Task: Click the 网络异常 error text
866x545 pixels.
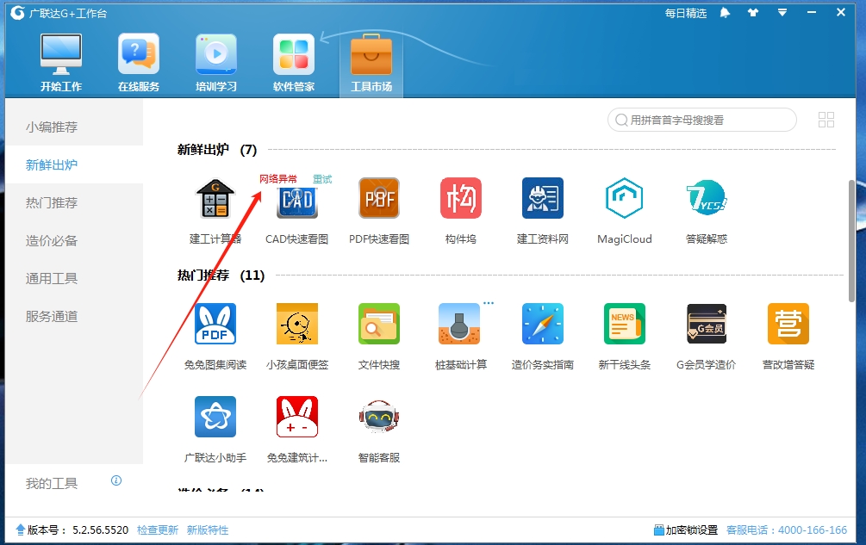Action: click(277, 179)
